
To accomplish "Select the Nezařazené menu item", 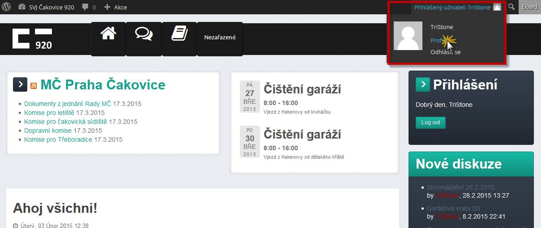I will (x=220, y=38).
